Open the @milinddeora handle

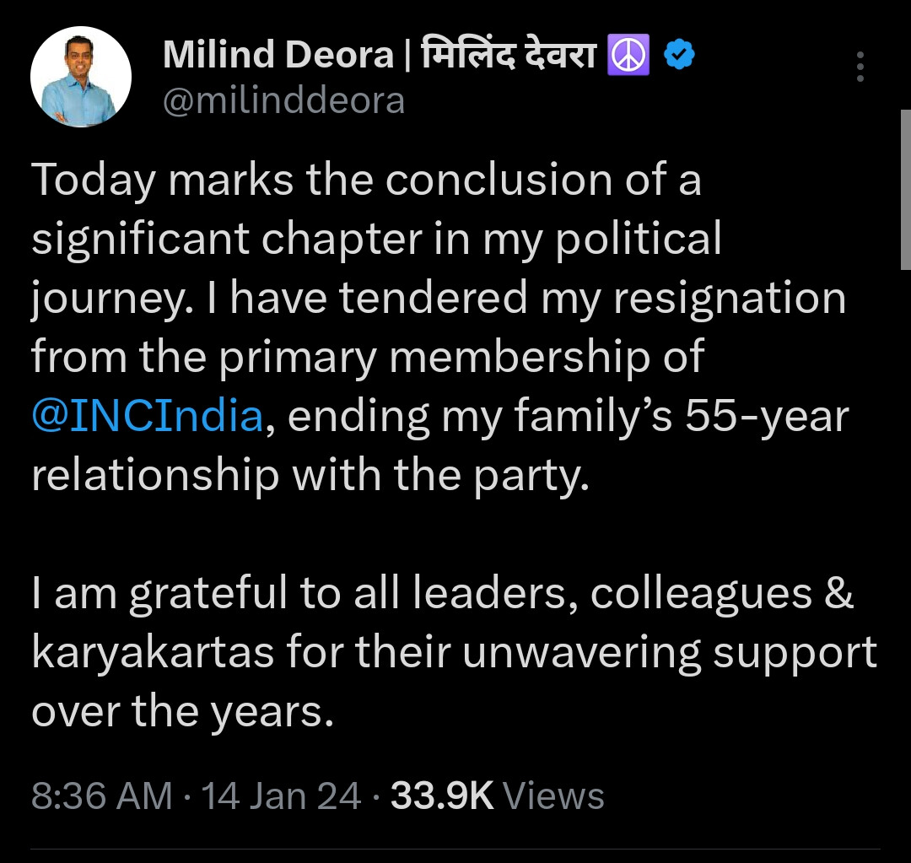pyautogui.click(x=283, y=101)
